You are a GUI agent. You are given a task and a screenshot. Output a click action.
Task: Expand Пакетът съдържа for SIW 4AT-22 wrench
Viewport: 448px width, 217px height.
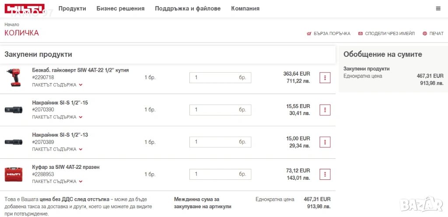click(57, 85)
